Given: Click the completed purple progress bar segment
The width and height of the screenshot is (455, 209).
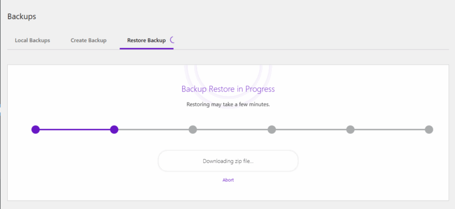Looking at the screenshot, I should pyautogui.click(x=75, y=130).
